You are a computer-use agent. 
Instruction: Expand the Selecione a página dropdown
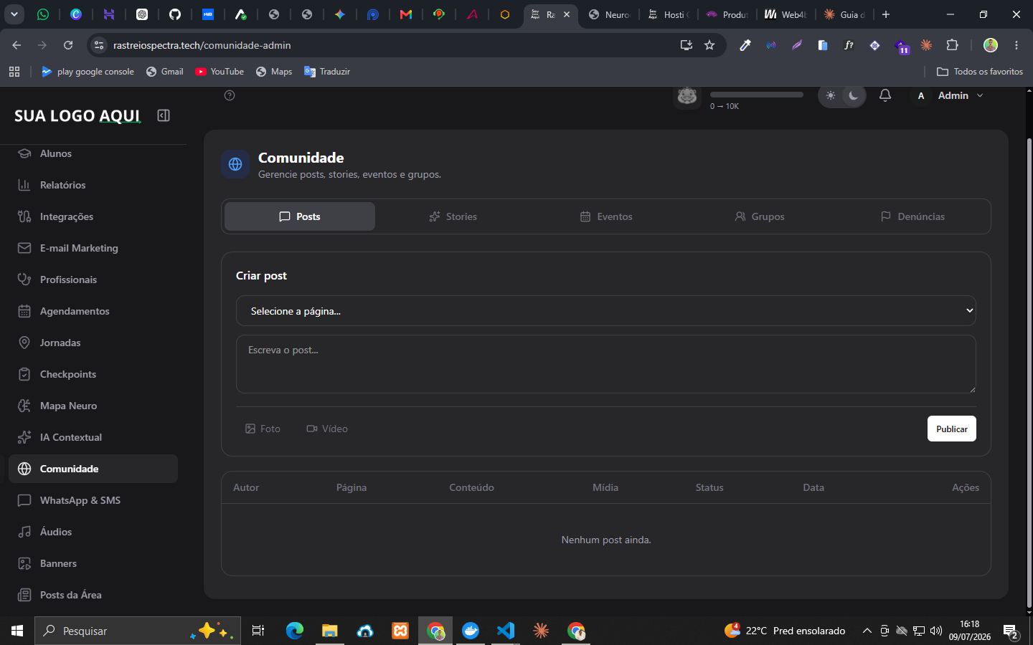click(x=606, y=311)
